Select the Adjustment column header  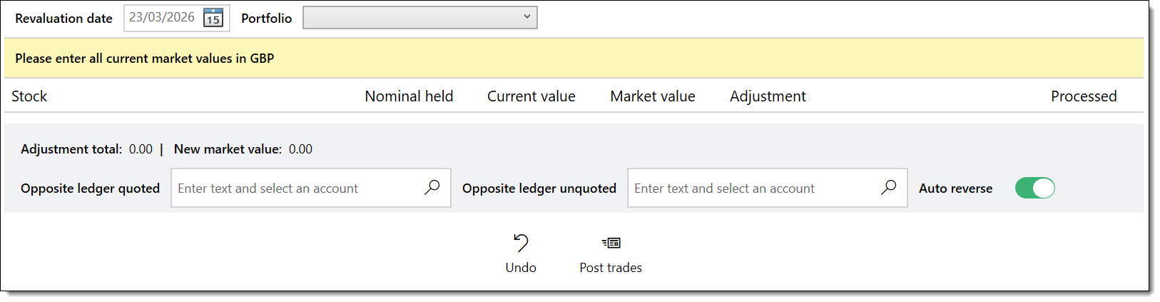click(768, 96)
